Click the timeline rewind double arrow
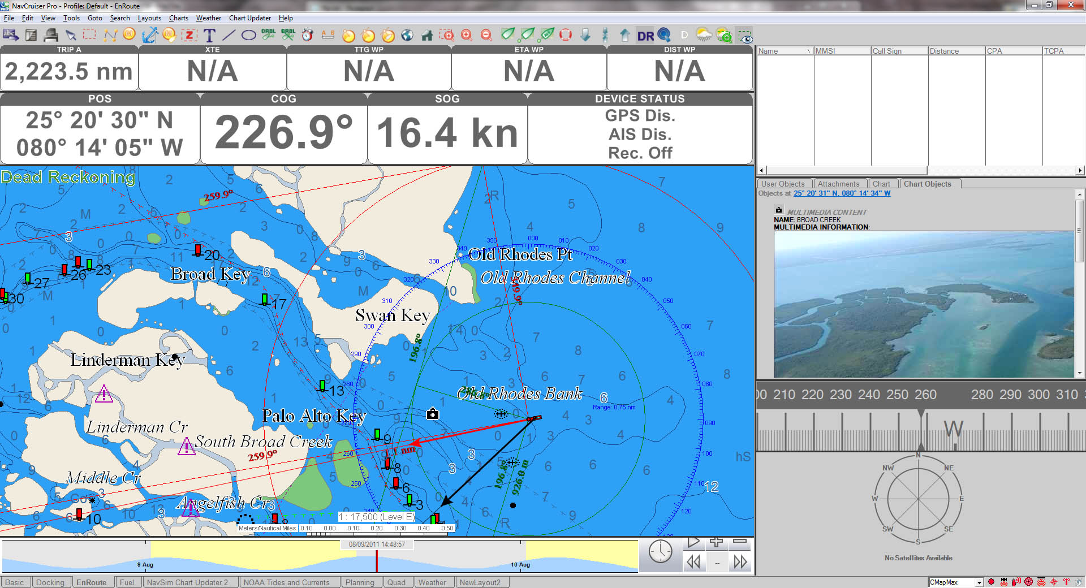 [x=694, y=562]
